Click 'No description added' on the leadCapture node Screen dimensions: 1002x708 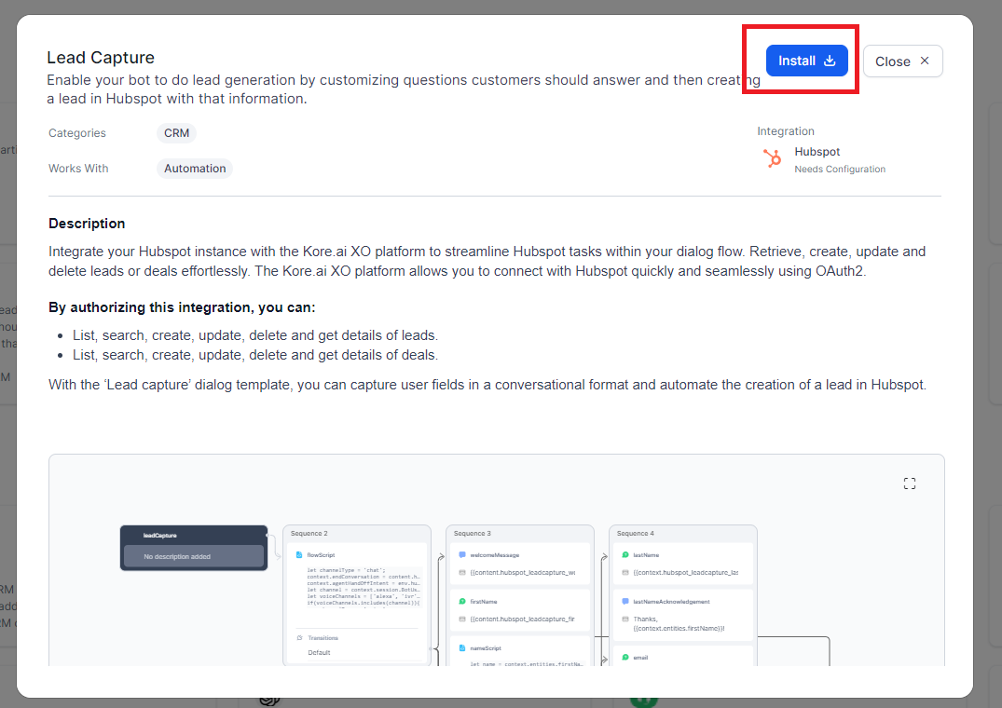tap(177, 557)
